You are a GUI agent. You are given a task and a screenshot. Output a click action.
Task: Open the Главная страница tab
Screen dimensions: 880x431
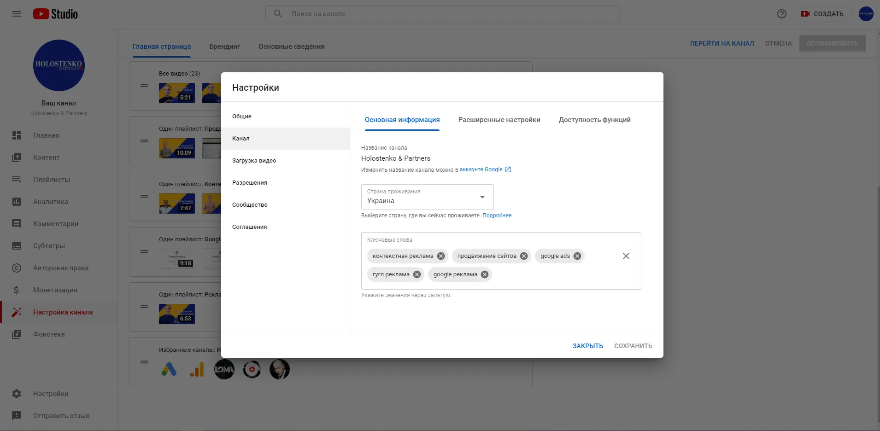click(162, 47)
